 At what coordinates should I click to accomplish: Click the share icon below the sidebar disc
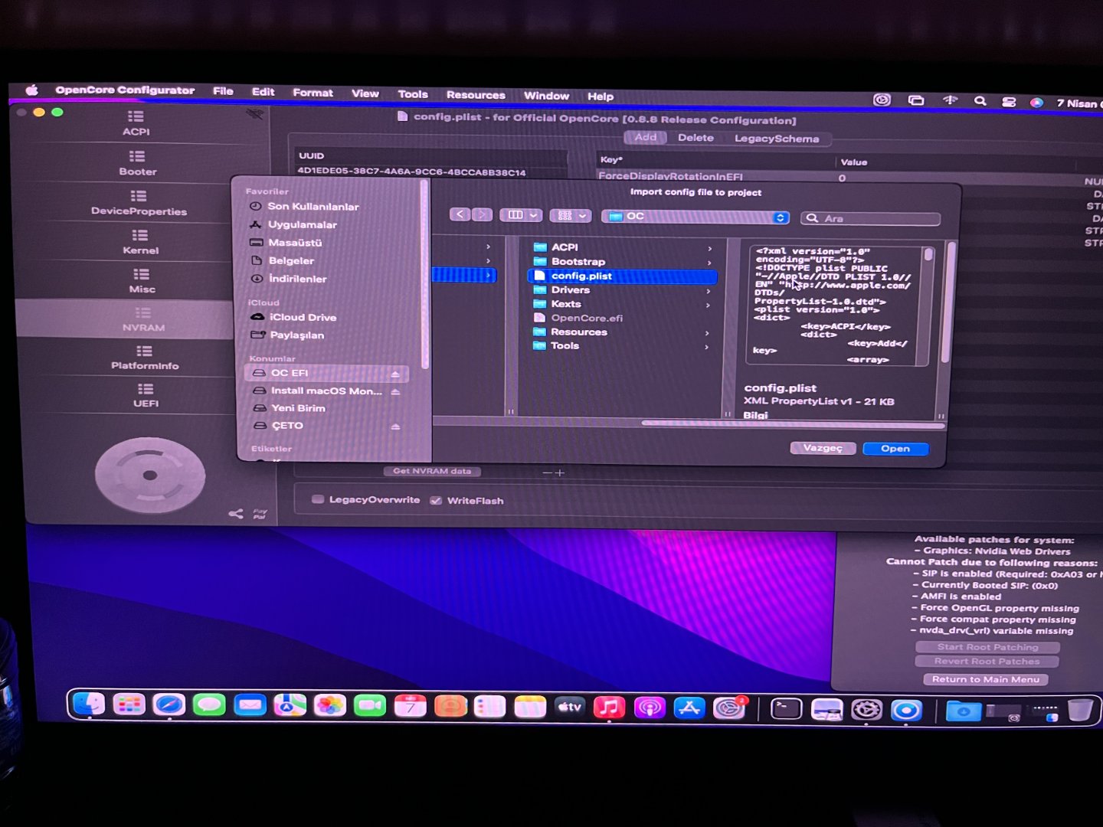click(x=236, y=514)
